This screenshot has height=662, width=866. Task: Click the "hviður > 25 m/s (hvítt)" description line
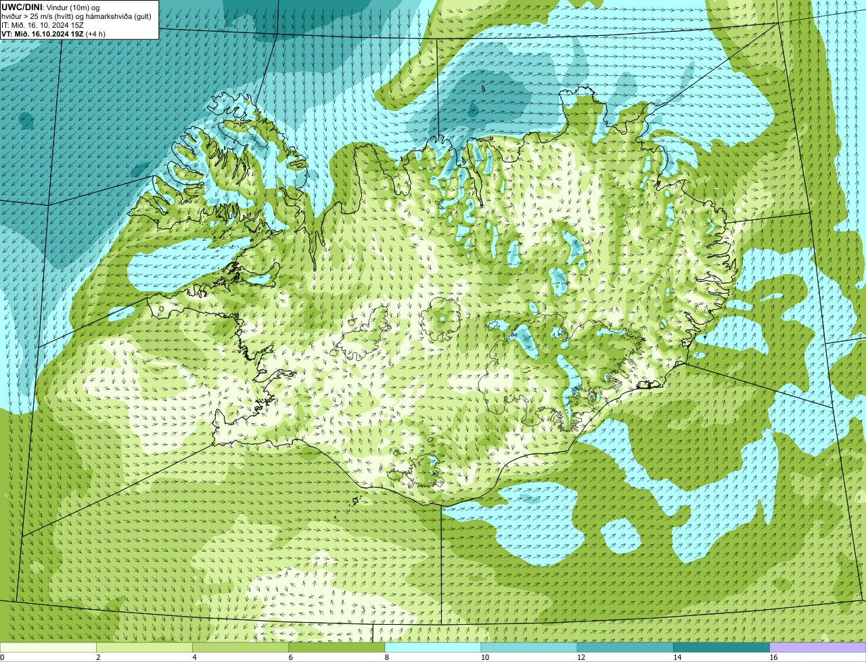coord(76,16)
